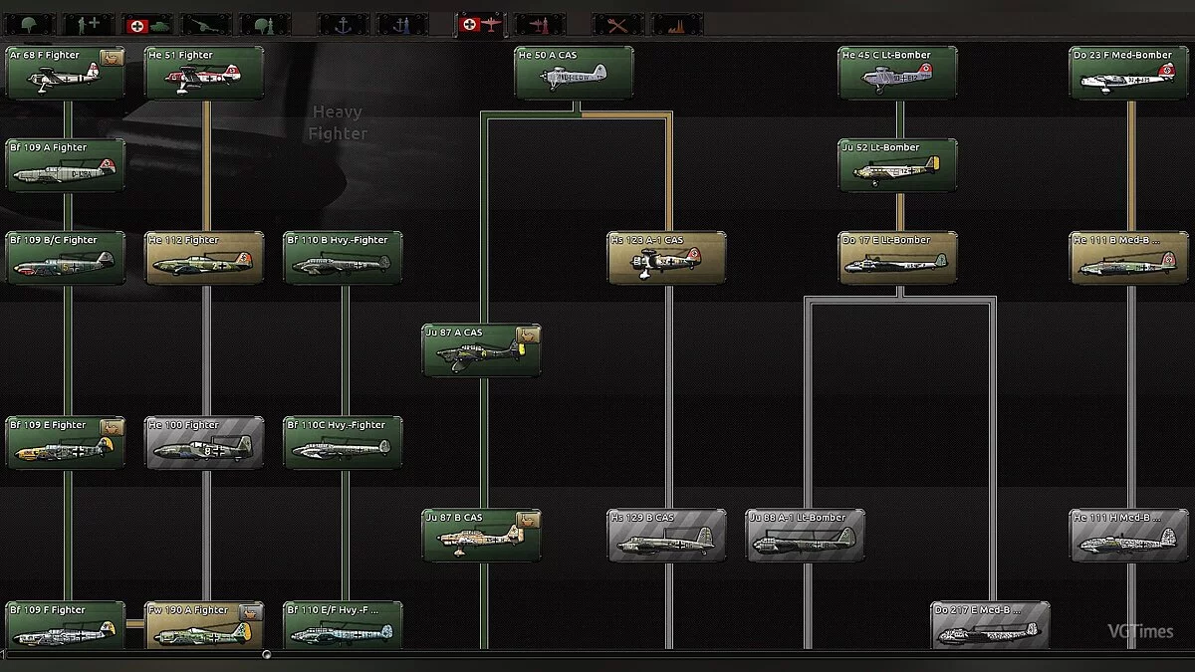Viewport: 1195px width, 672px height.
Task: Click the support company soldier-with-cross icon
Action: point(88,22)
